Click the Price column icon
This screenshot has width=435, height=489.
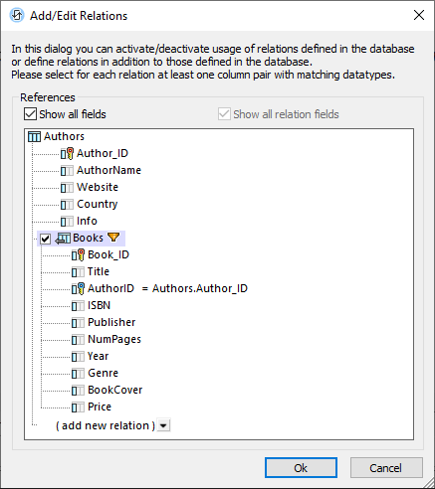[78, 407]
